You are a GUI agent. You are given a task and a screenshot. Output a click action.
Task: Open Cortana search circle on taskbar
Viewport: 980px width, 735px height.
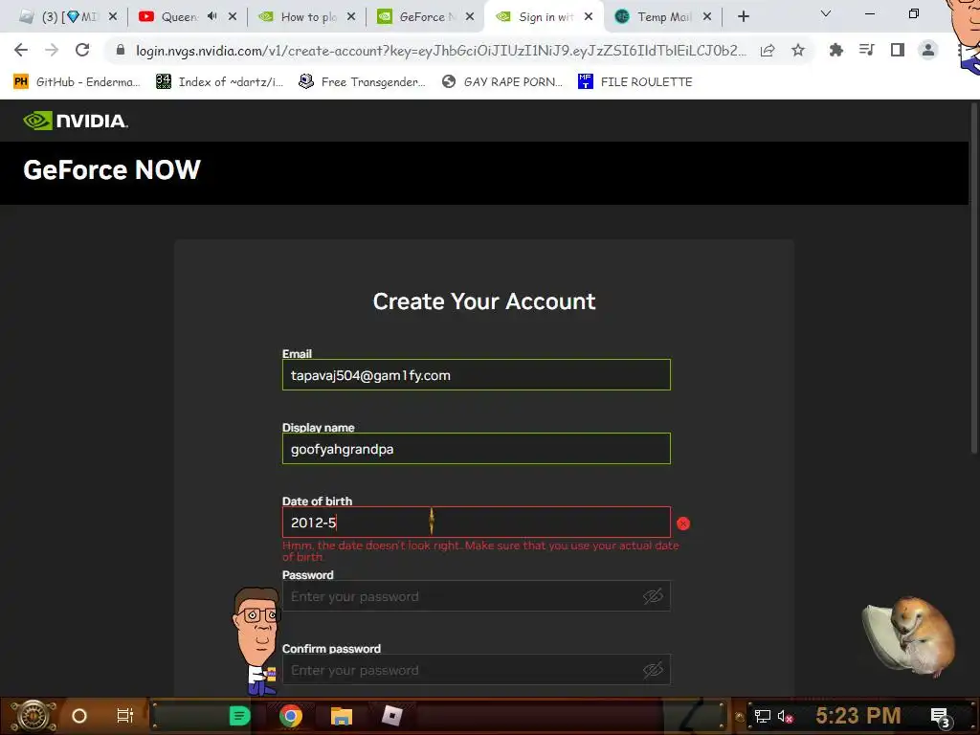(79, 716)
